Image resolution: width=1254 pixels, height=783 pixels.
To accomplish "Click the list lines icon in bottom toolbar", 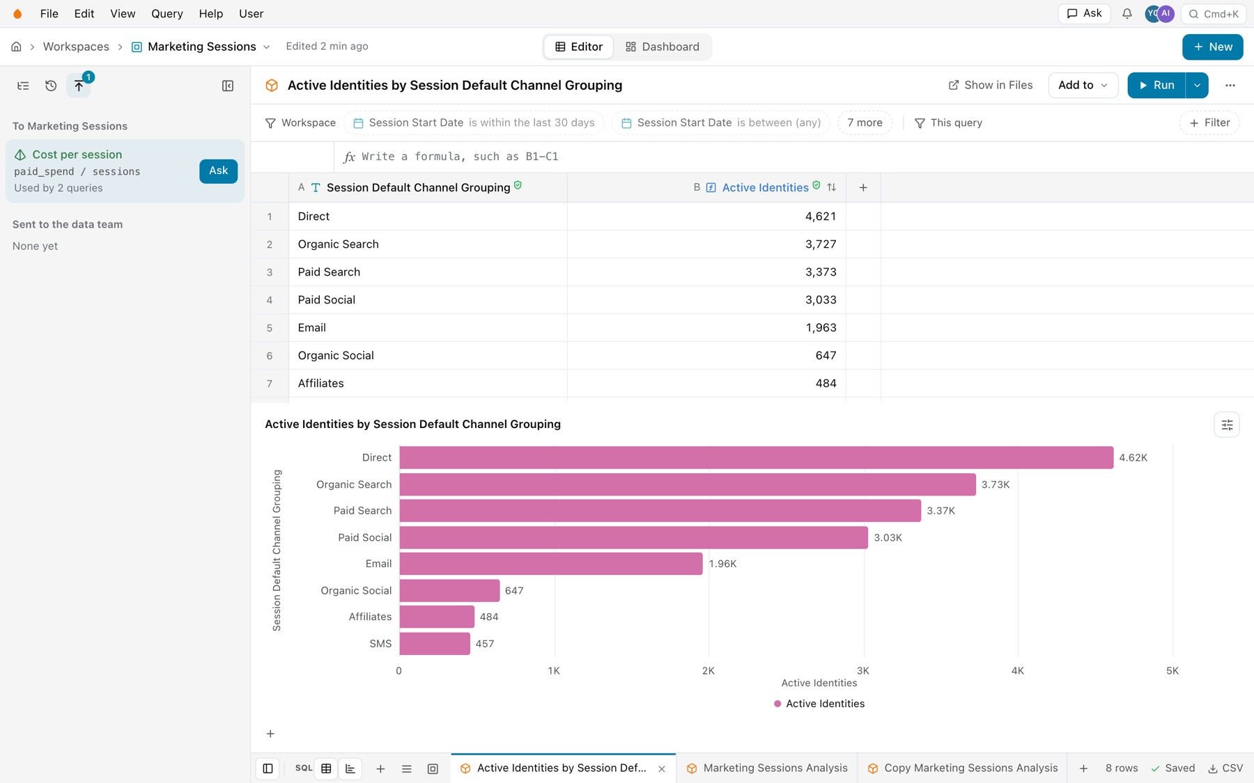I will (x=407, y=769).
